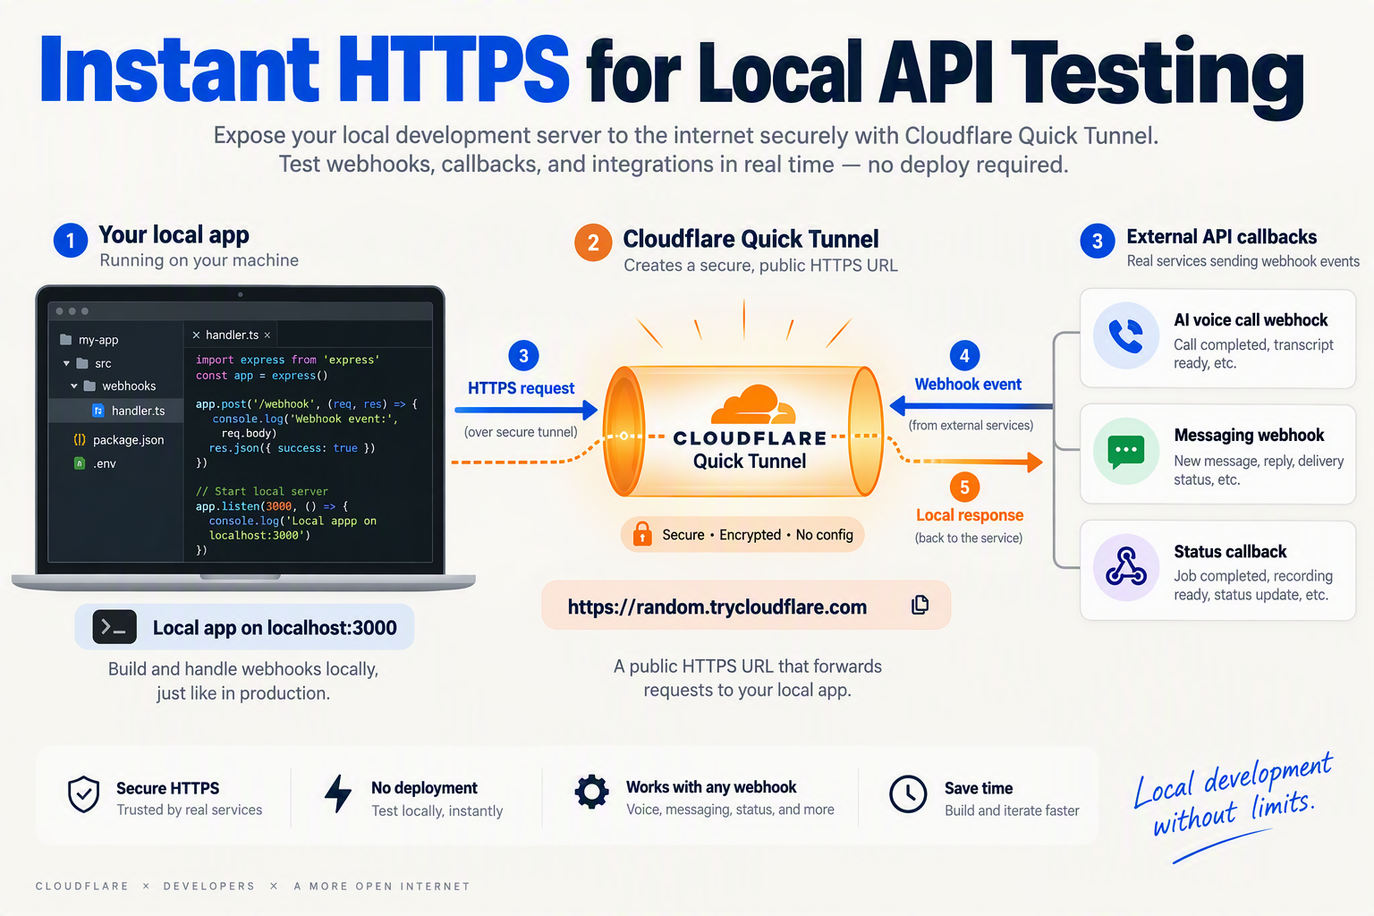Open the AI voice call webhook card
Viewport: 1374px width, 916px height.
[x=1217, y=339]
